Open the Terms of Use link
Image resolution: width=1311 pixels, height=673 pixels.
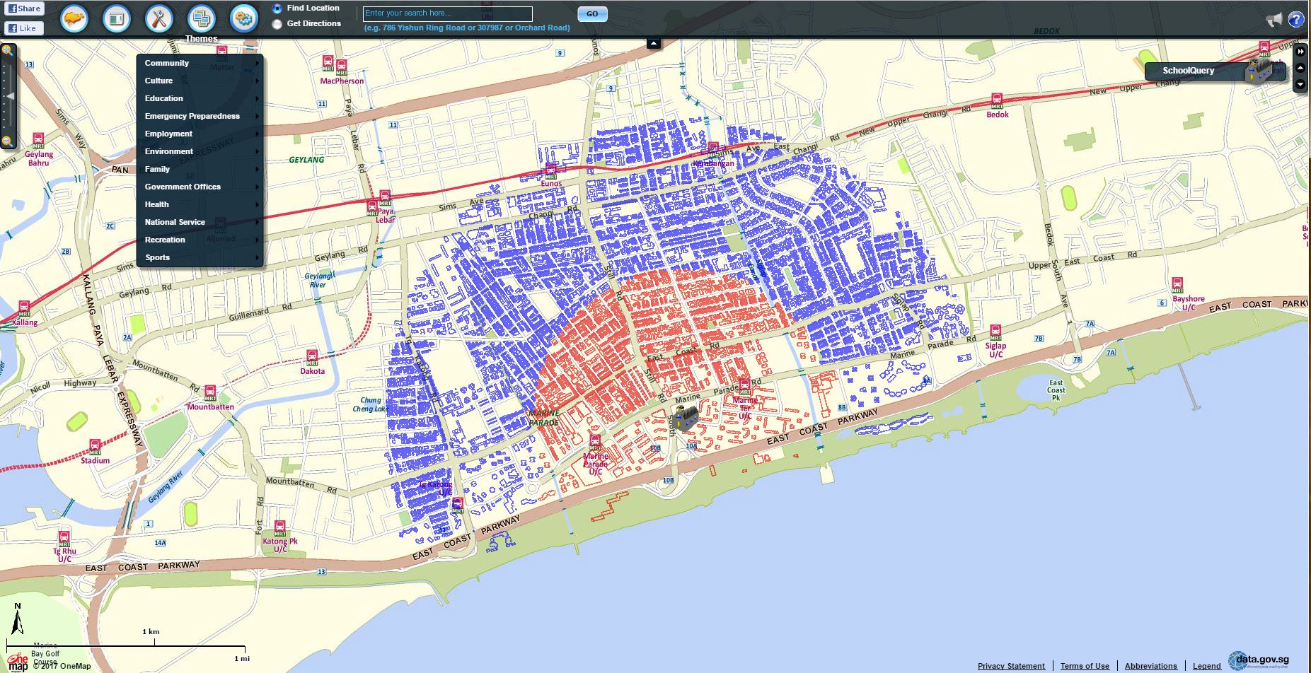[x=1085, y=666]
